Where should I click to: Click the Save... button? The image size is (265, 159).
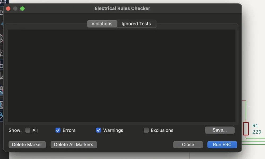click(x=220, y=130)
